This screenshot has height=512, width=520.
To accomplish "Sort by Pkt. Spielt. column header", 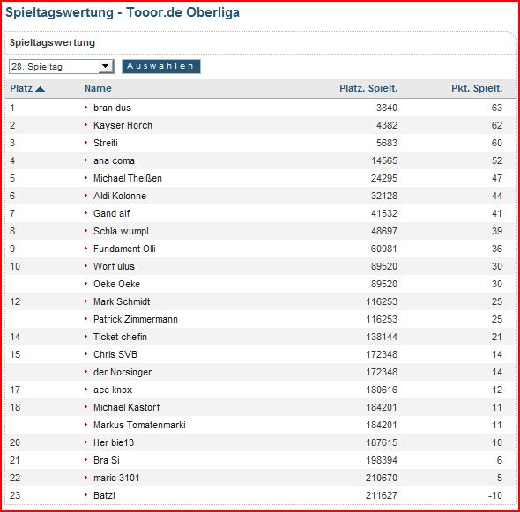I will [x=477, y=88].
